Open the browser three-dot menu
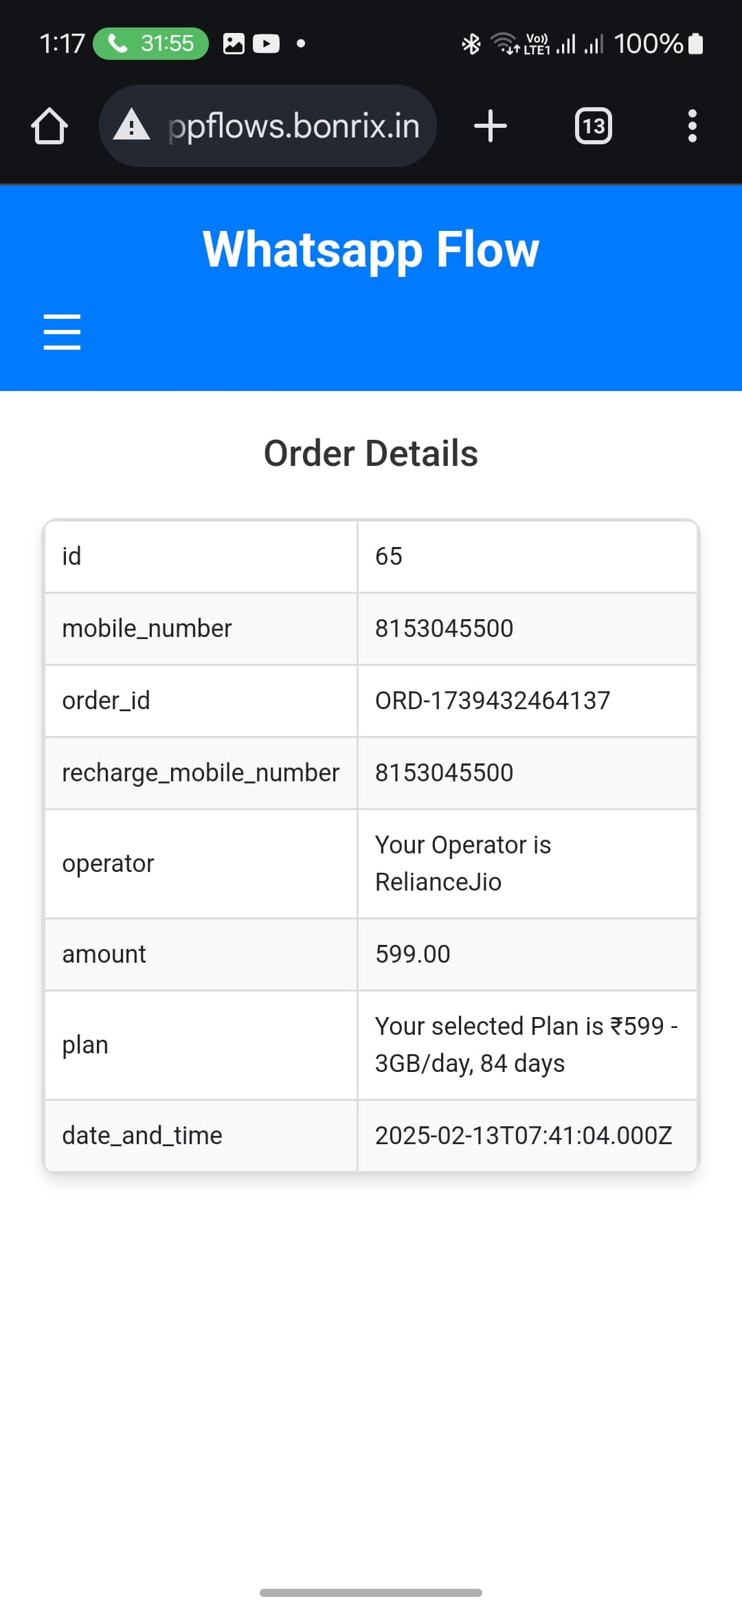 [692, 126]
